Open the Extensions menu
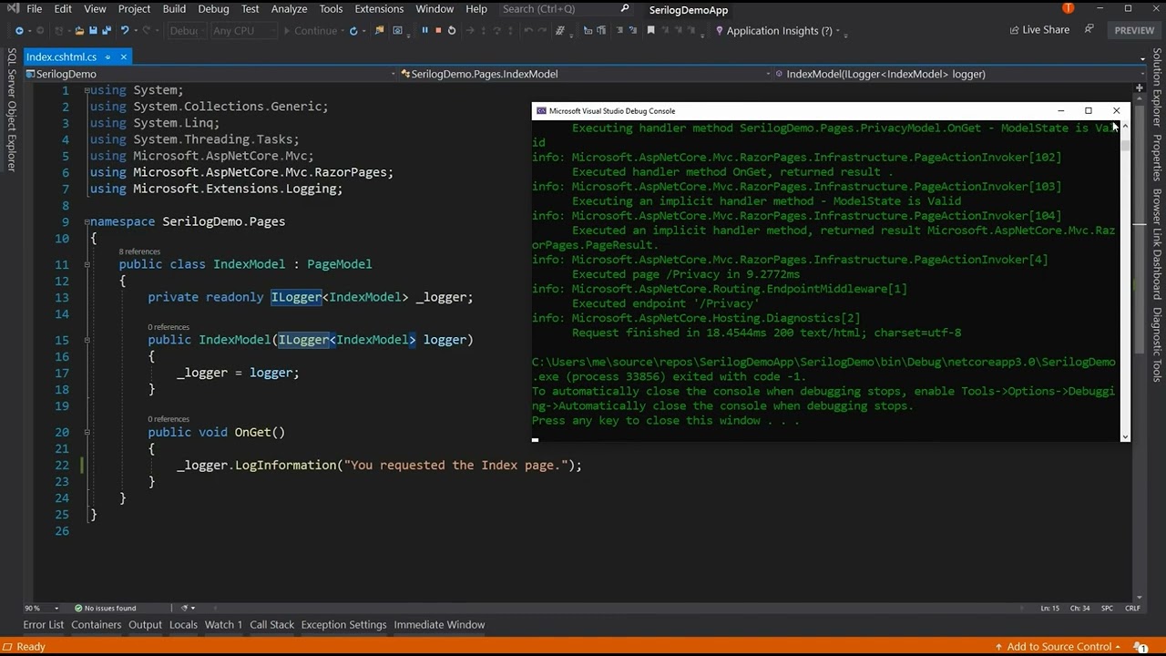 tap(379, 9)
